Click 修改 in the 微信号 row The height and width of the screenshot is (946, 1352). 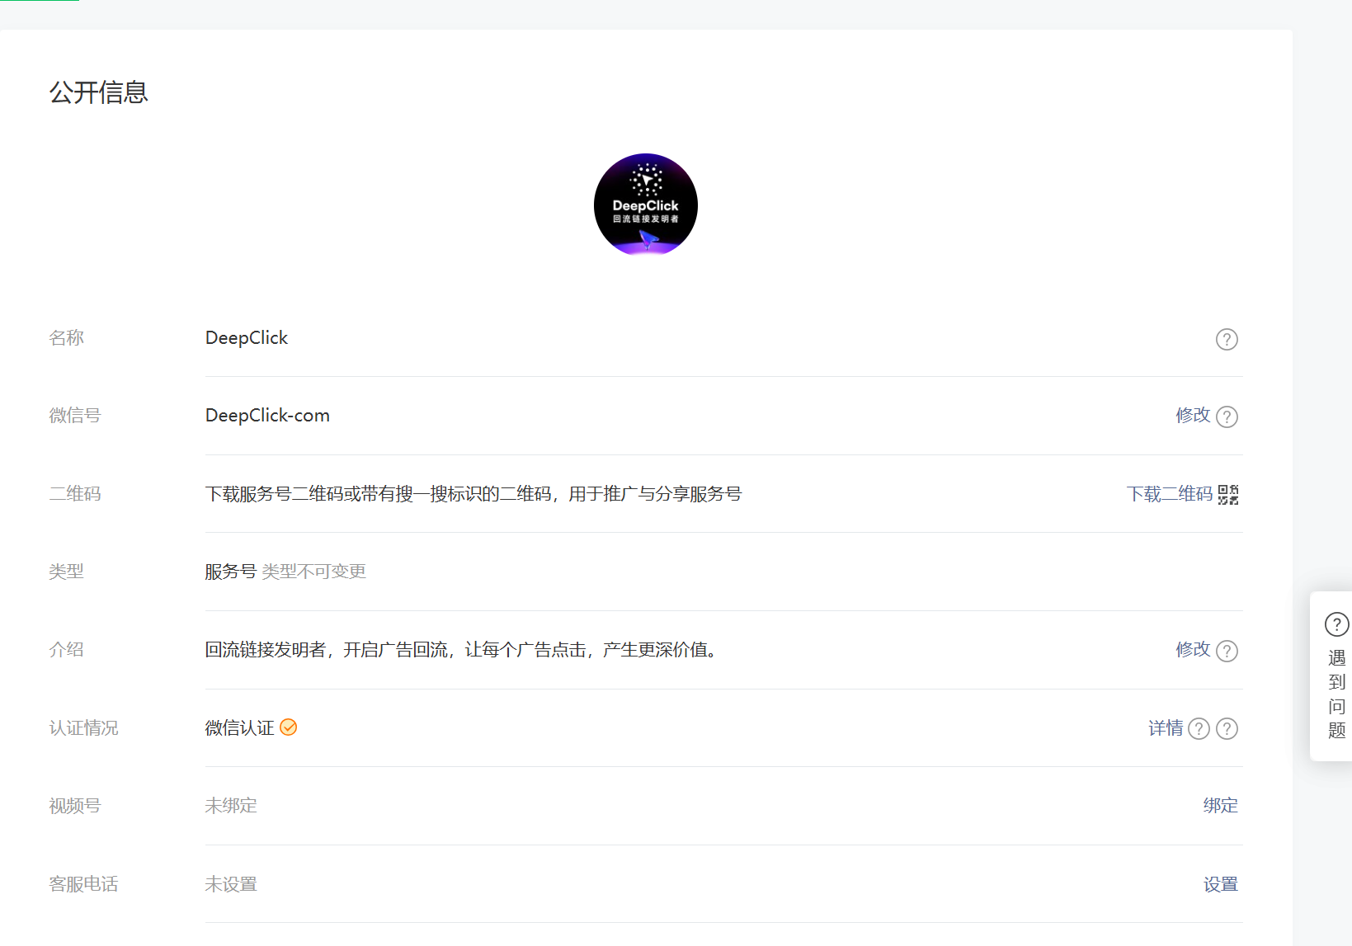[x=1193, y=415]
